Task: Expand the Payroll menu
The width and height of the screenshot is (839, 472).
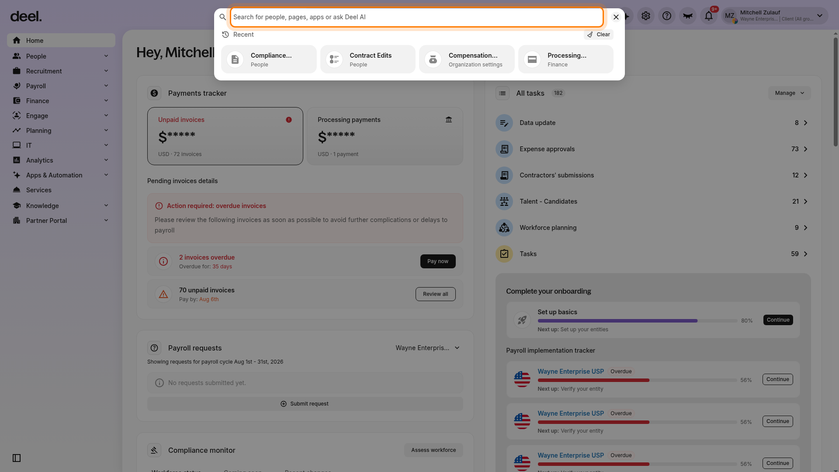Action: [61, 86]
